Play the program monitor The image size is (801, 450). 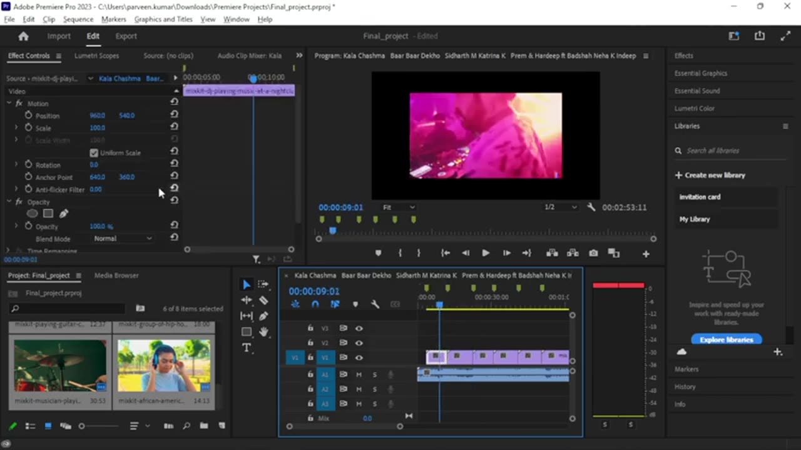486,253
